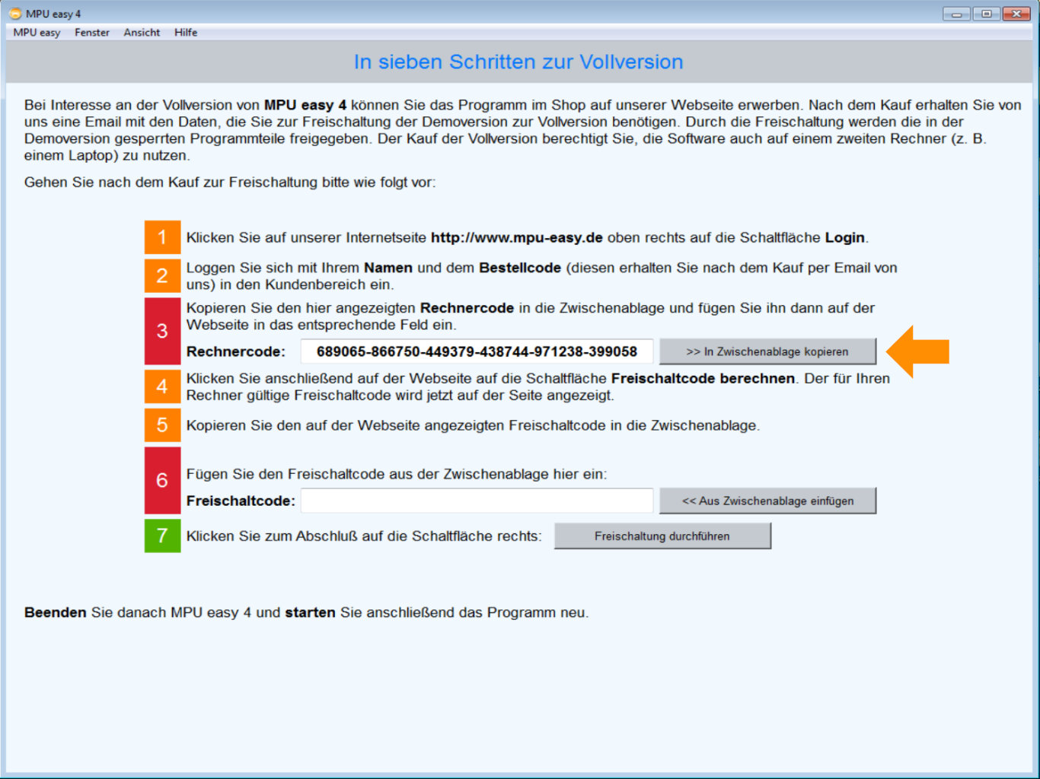Click the http://www.mpu-easy.de address text
Screen dimensions: 1040x779
[x=517, y=237]
